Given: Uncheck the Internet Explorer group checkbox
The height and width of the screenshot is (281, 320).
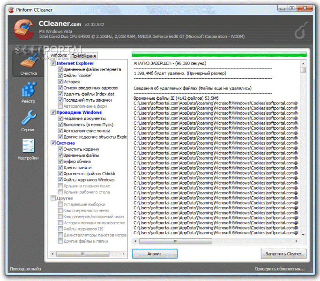Looking at the screenshot, I should click(x=53, y=63).
